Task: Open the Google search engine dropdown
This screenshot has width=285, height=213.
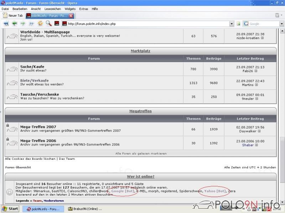Action: pos(281,24)
